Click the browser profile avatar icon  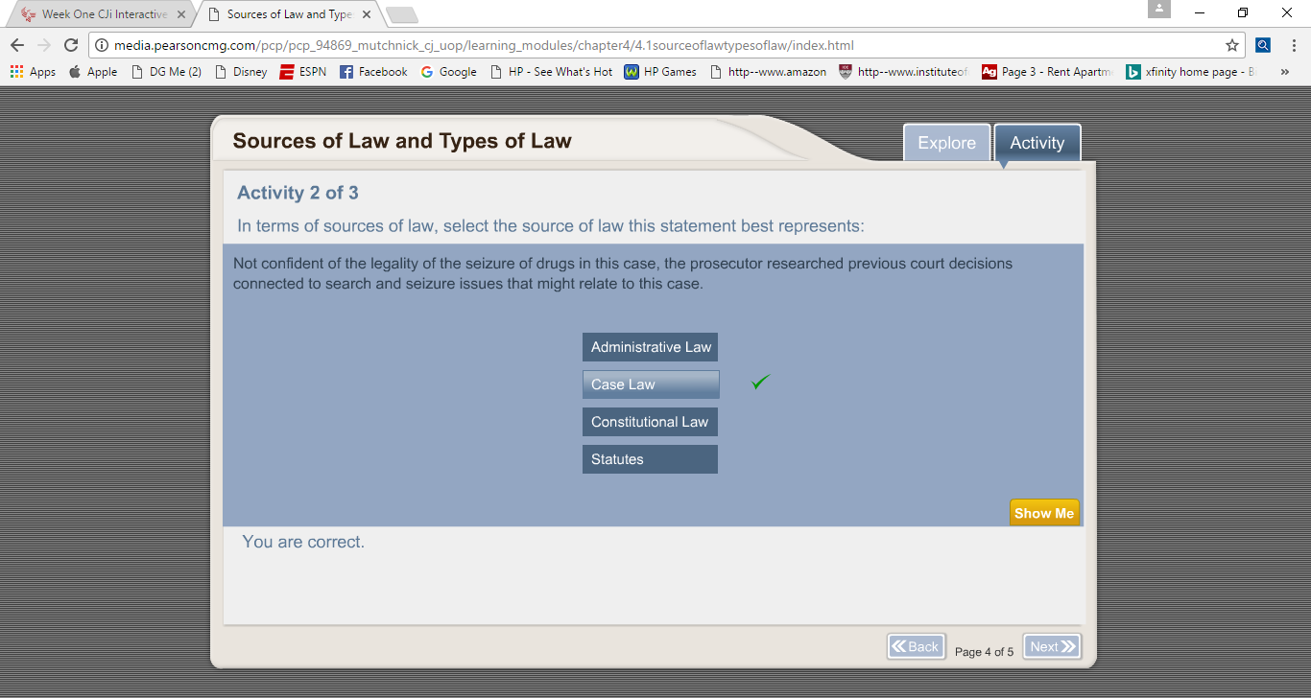(1158, 10)
